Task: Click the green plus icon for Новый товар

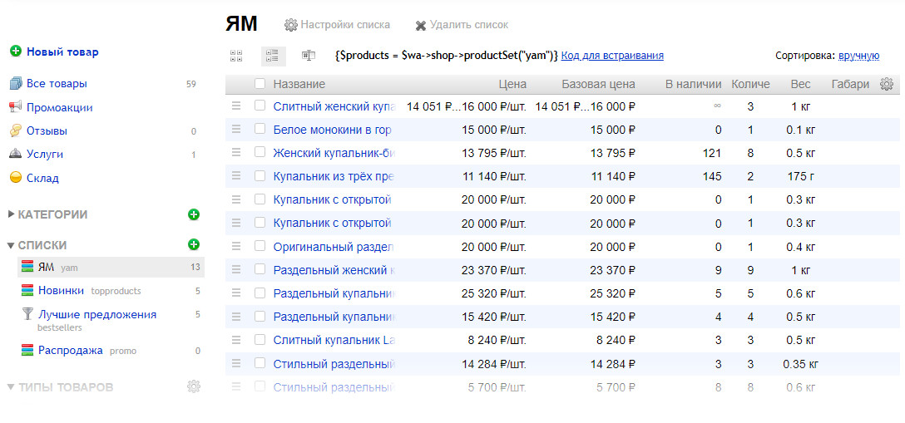Action: pos(15,52)
